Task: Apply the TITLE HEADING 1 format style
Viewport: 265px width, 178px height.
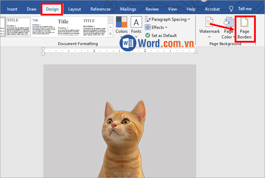Action: point(94,27)
